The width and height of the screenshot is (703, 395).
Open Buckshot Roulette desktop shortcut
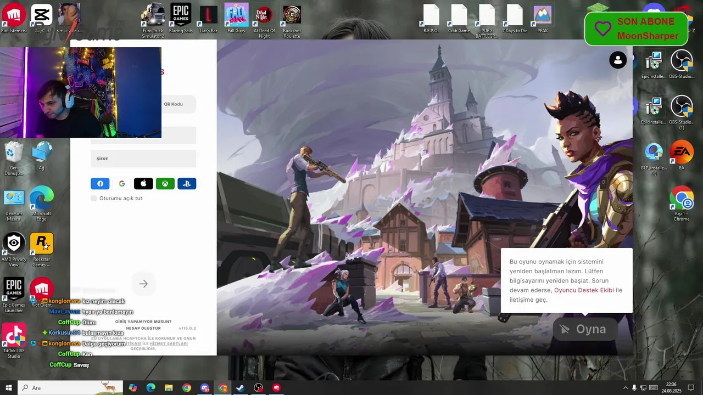[x=292, y=20]
